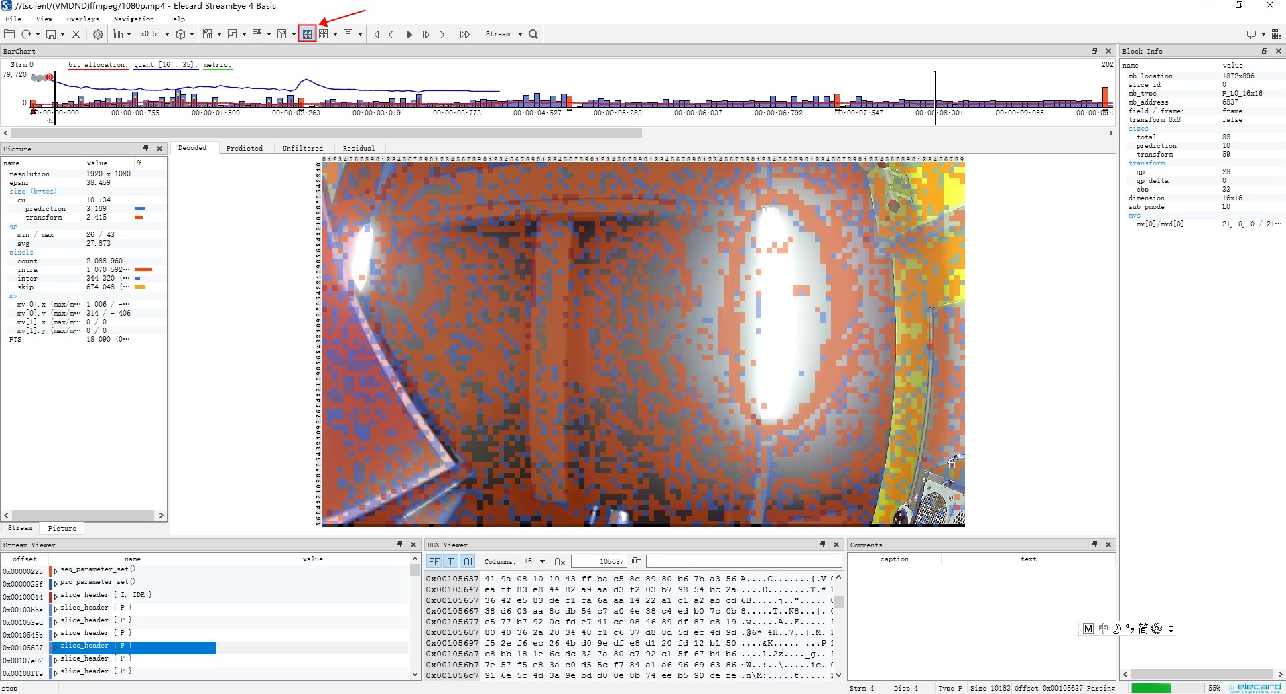Expand the seq_parameter_set tree item
1286x694 pixels.
pyautogui.click(x=56, y=570)
